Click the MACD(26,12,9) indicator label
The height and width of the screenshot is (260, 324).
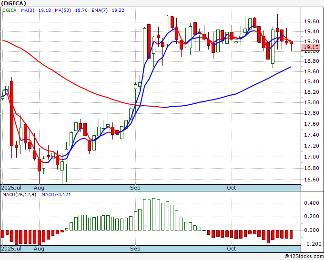(x=20, y=194)
